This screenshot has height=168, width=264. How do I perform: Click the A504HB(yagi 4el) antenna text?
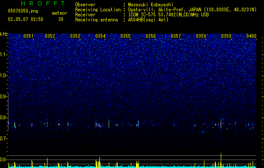click(148, 20)
